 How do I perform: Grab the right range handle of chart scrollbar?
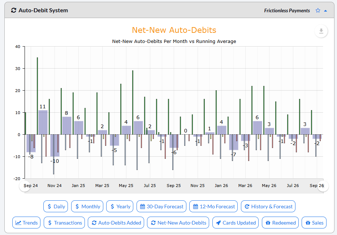[323, 186]
